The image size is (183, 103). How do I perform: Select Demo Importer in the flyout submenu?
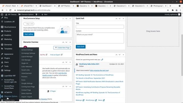(x=27, y=94)
